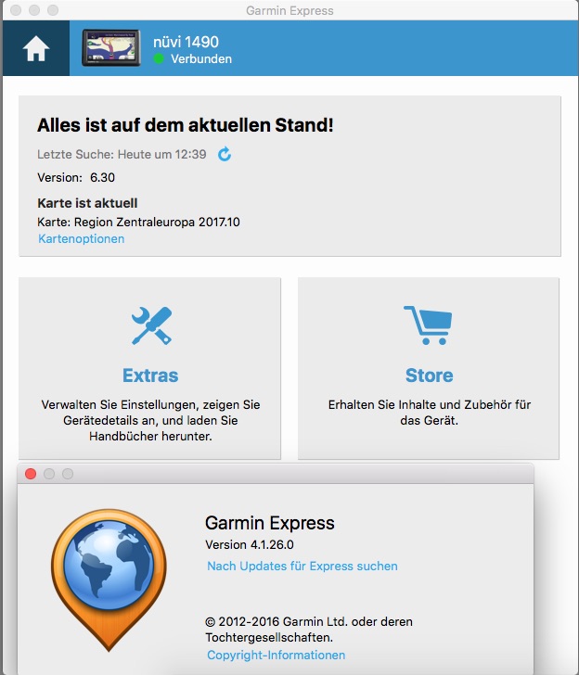This screenshot has width=579, height=675.
Task: Go to the Home screen icon
Action: (x=35, y=49)
